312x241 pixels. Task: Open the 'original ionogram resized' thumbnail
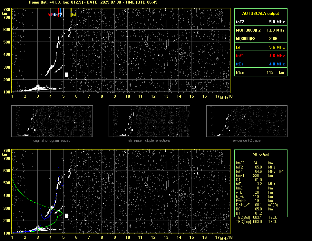coord(52,121)
